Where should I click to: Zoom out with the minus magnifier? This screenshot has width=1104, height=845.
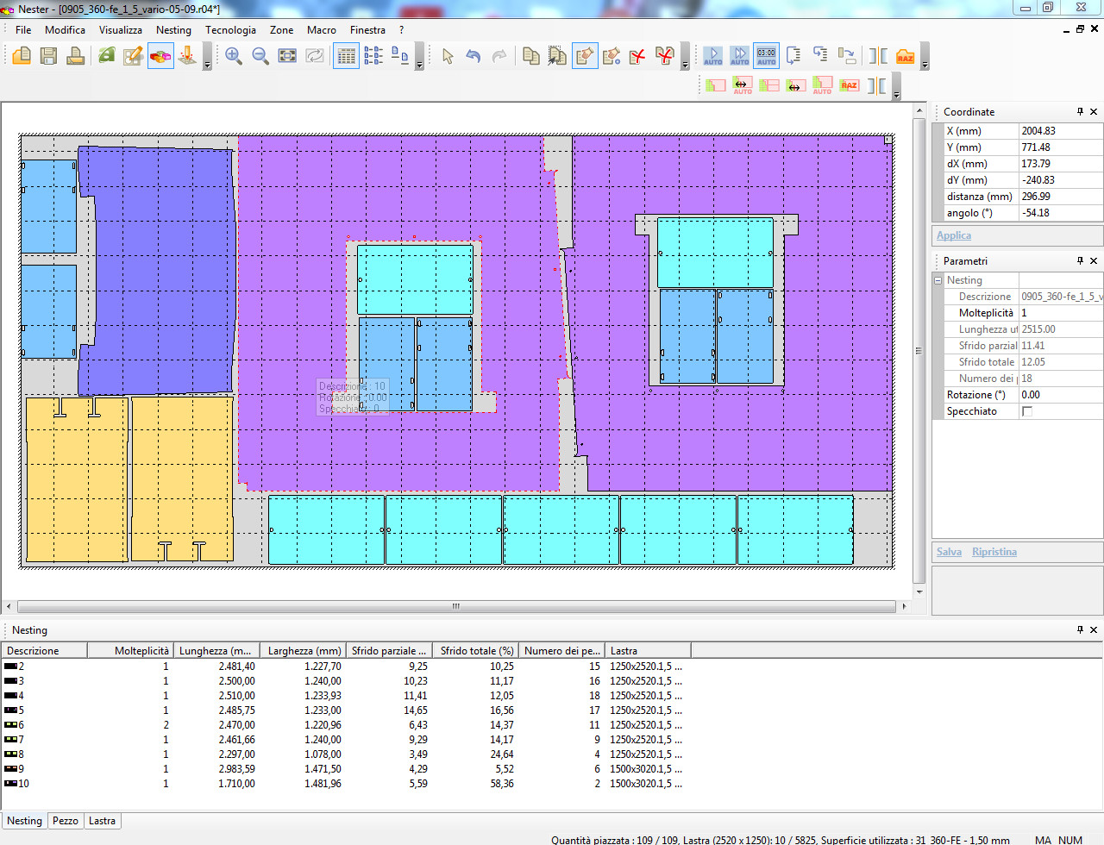(x=260, y=56)
